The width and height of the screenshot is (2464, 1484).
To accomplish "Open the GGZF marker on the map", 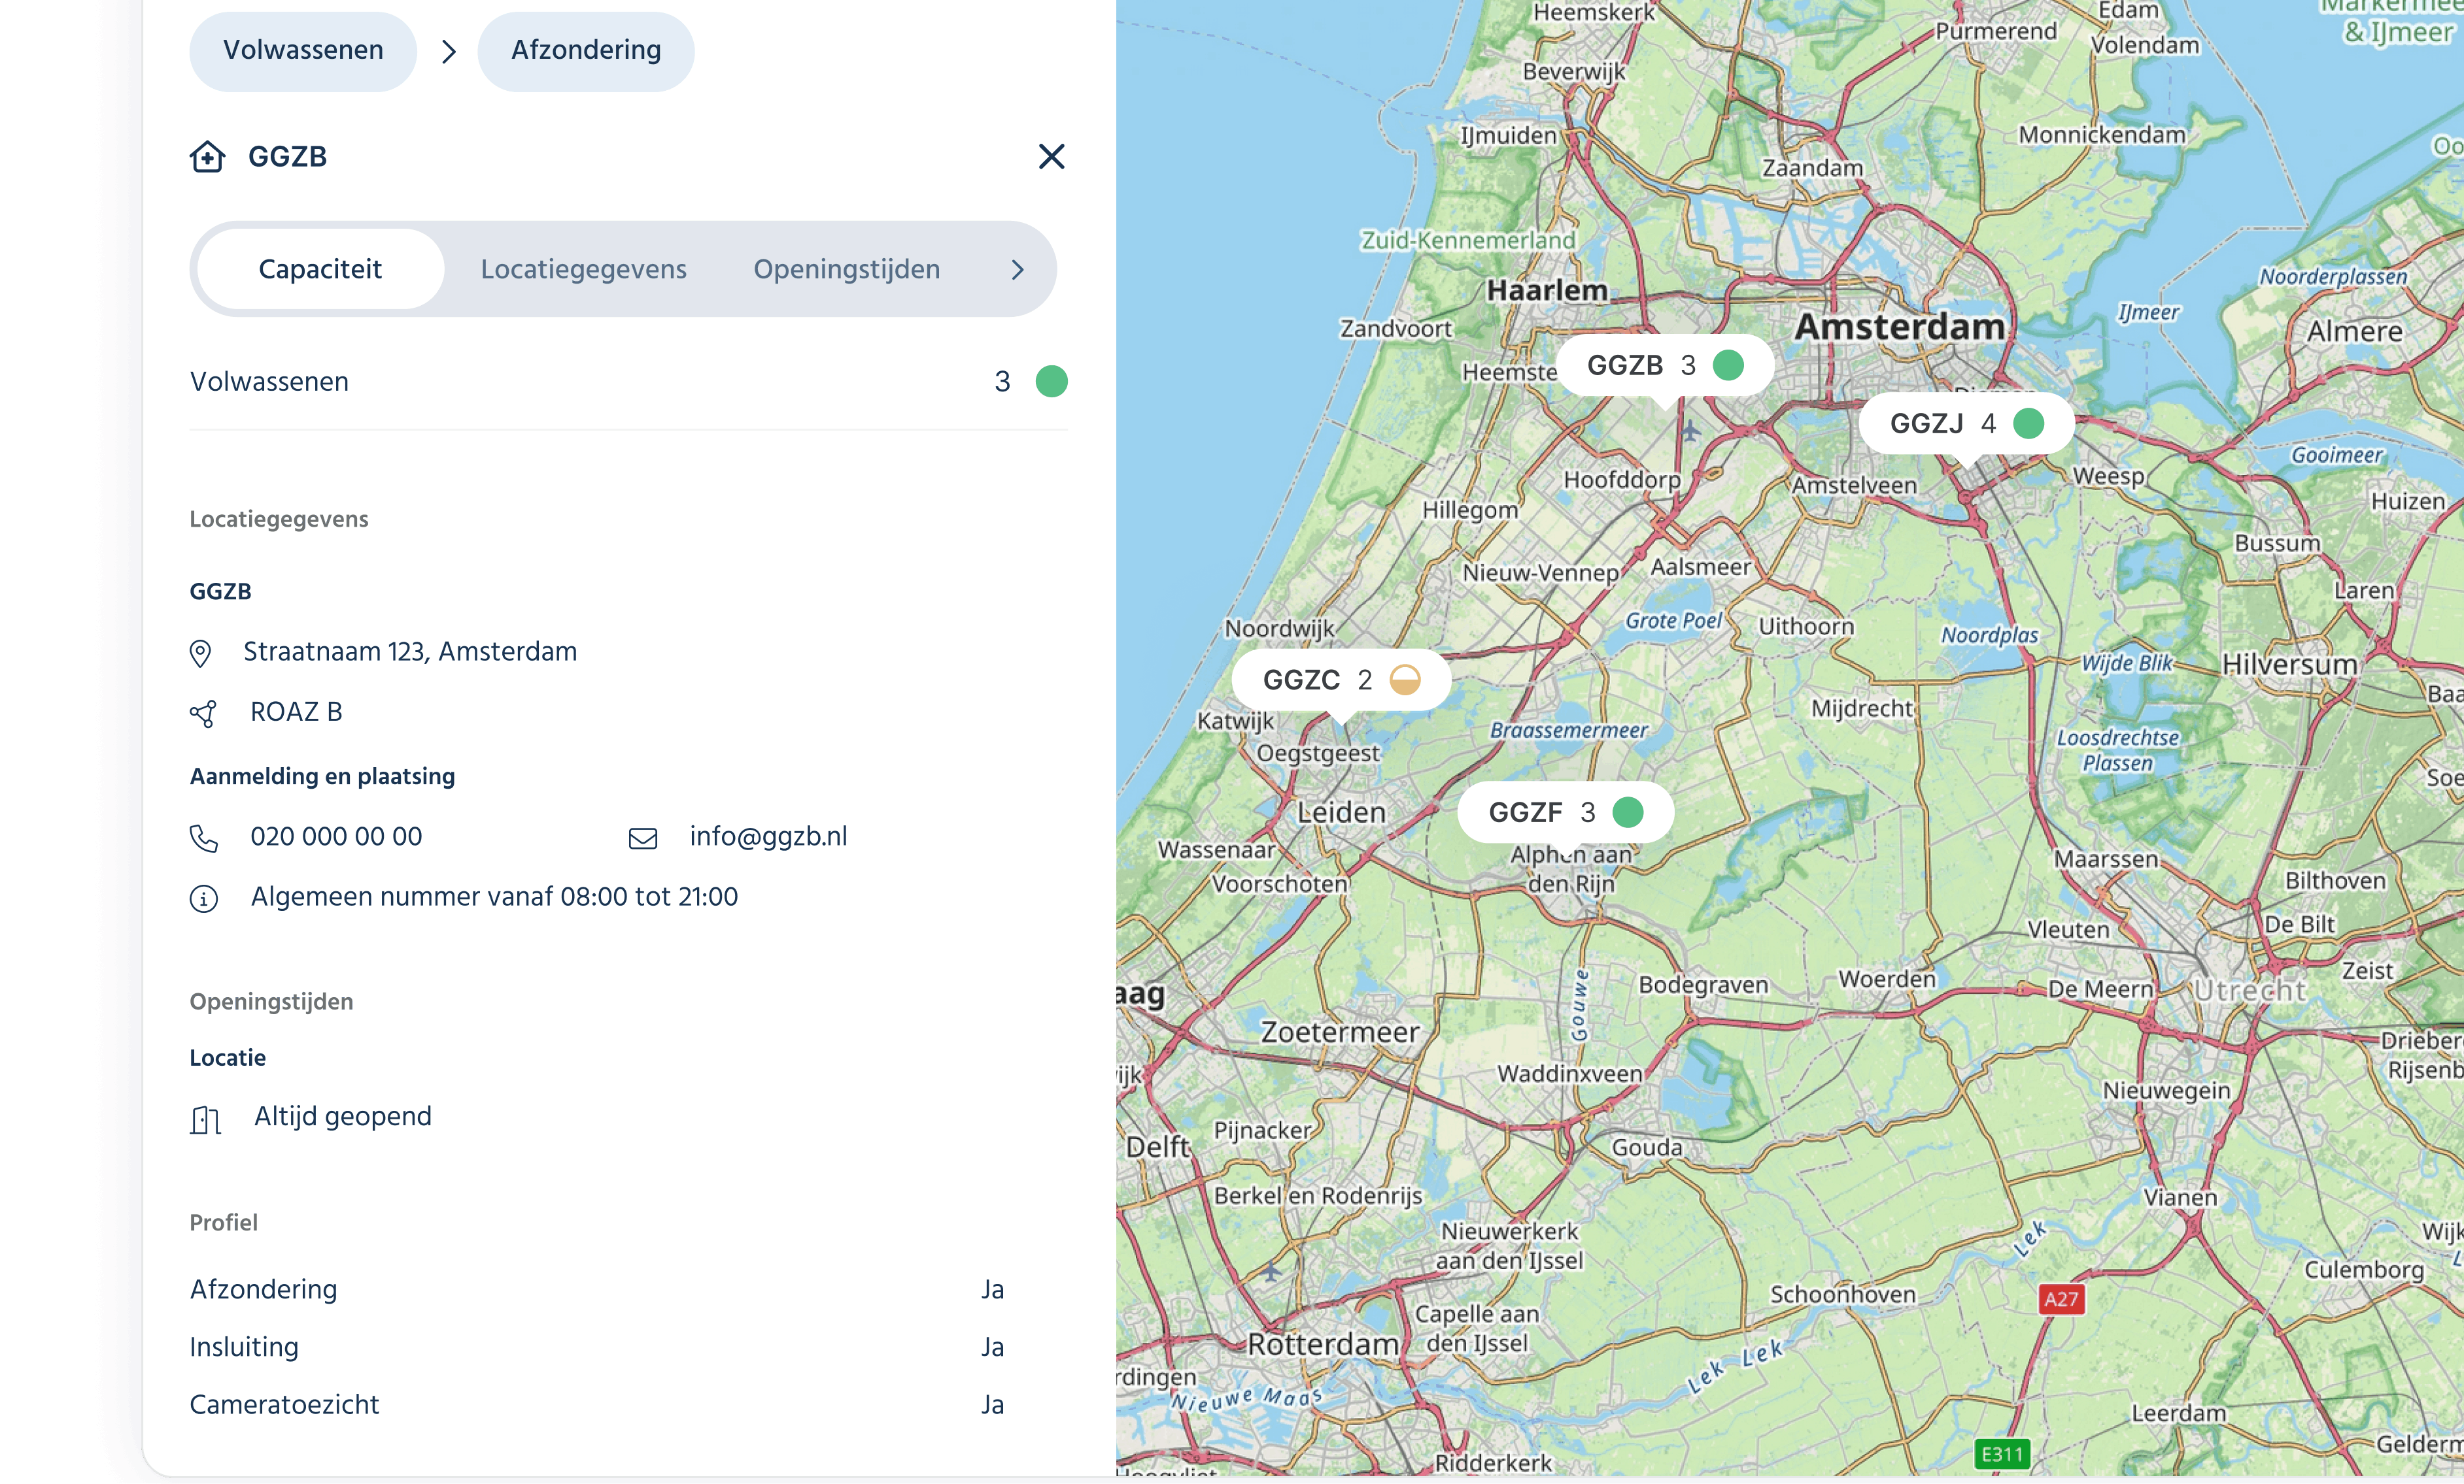I will click(x=1565, y=812).
